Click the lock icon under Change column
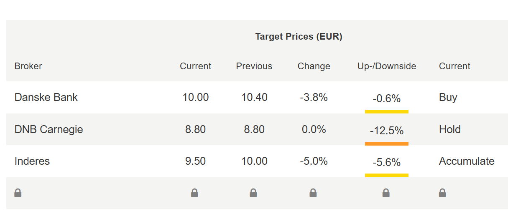Viewport: 508px width, 219px height. 313,193
